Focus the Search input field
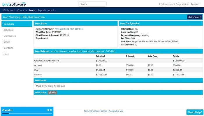204x116 pixels. [x=92, y=4]
